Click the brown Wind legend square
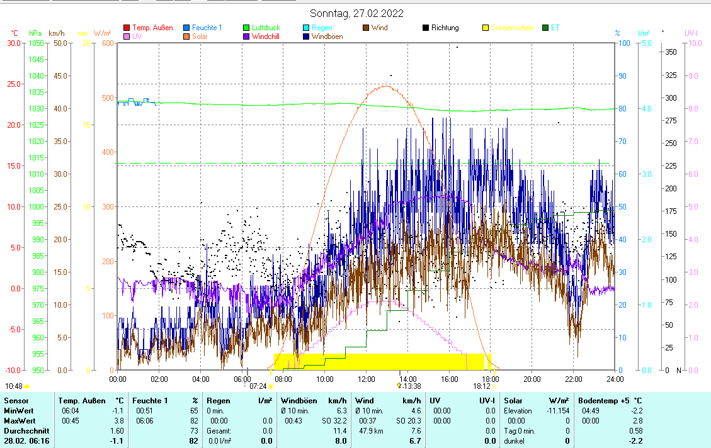 tap(366, 28)
